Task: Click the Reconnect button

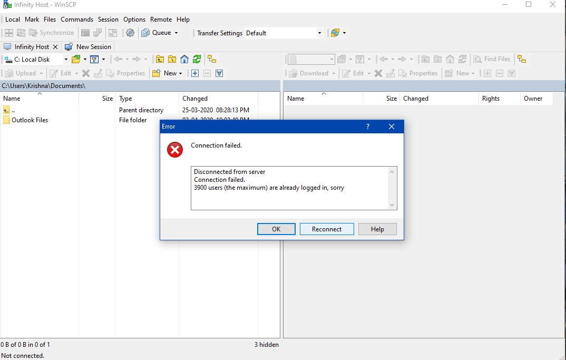Action: coord(327,229)
